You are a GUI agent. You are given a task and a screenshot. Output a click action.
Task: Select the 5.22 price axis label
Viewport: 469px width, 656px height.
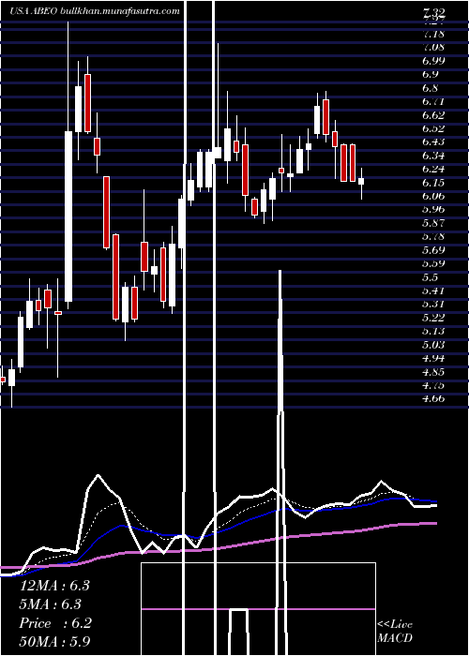pos(433,318)
